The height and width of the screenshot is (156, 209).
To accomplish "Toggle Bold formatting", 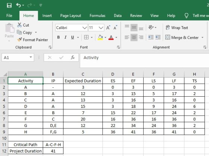I will pyautogui.click(x=58, y=37).
